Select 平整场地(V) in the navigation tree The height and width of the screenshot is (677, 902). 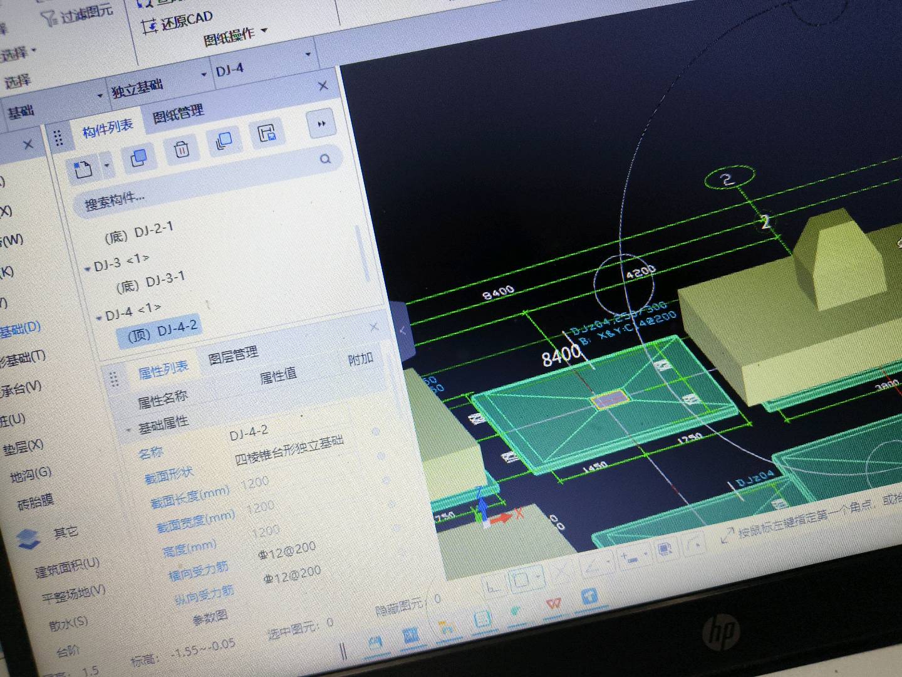point(73,594)
